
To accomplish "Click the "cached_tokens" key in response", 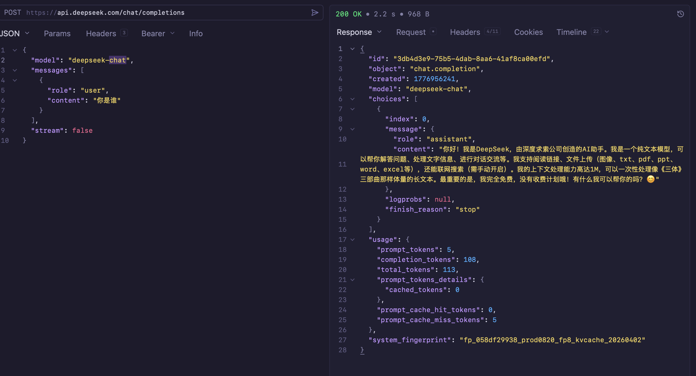I will (416, 290).
